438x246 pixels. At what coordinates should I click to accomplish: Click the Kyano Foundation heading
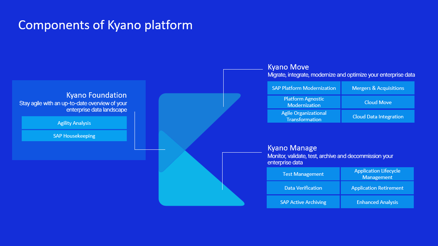pyautogui.click(x=97, y=95)
